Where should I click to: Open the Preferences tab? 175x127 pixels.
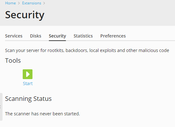click(113, 36)
